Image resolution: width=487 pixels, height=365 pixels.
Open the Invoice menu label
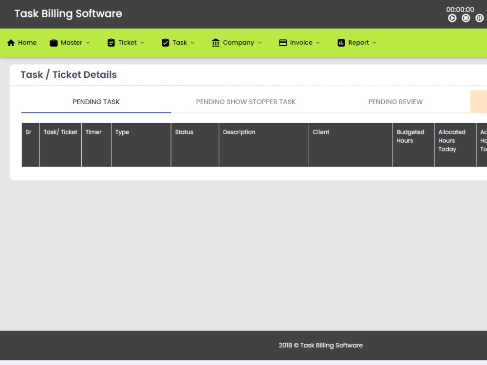301,42
